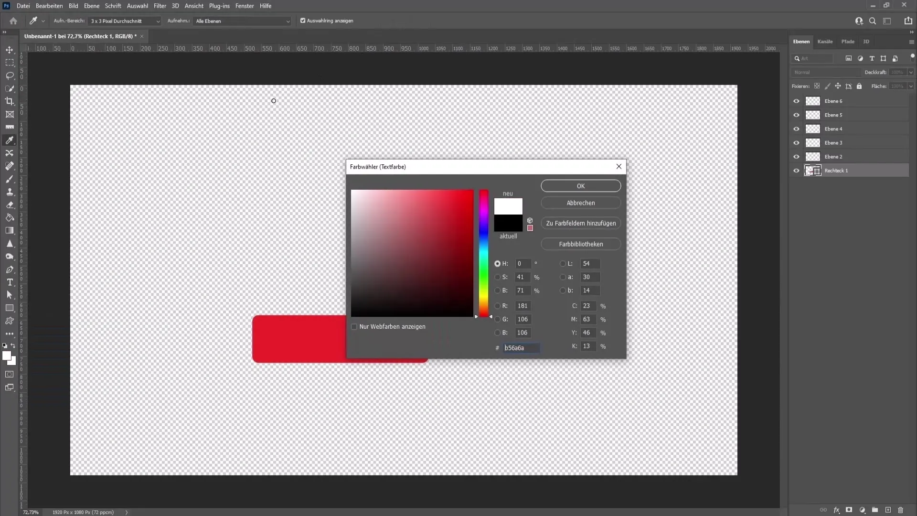Select the Frame tool
The image size is (917, 516).
pos(10,114)
